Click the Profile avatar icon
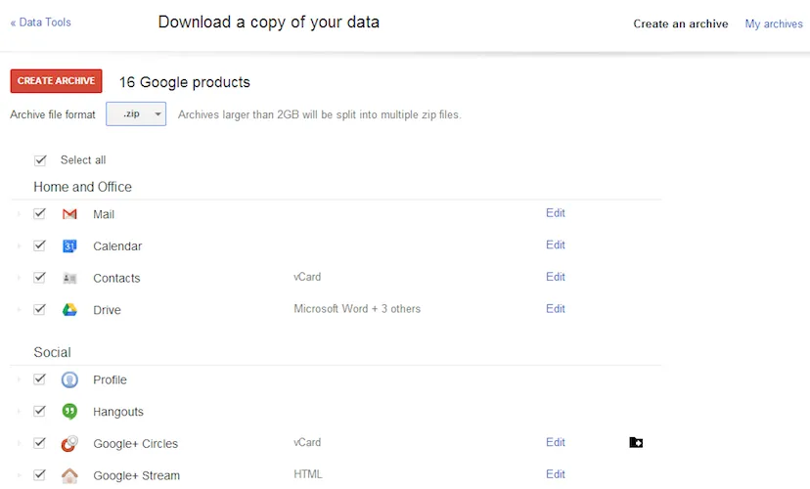The width and height of the screenshot is (810, 489). pos(69,380)
